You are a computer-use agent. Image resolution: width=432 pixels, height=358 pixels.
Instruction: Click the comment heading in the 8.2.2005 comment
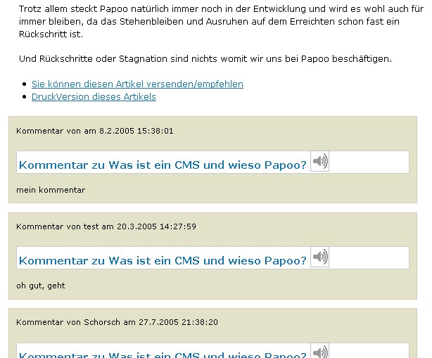point(163,165)
